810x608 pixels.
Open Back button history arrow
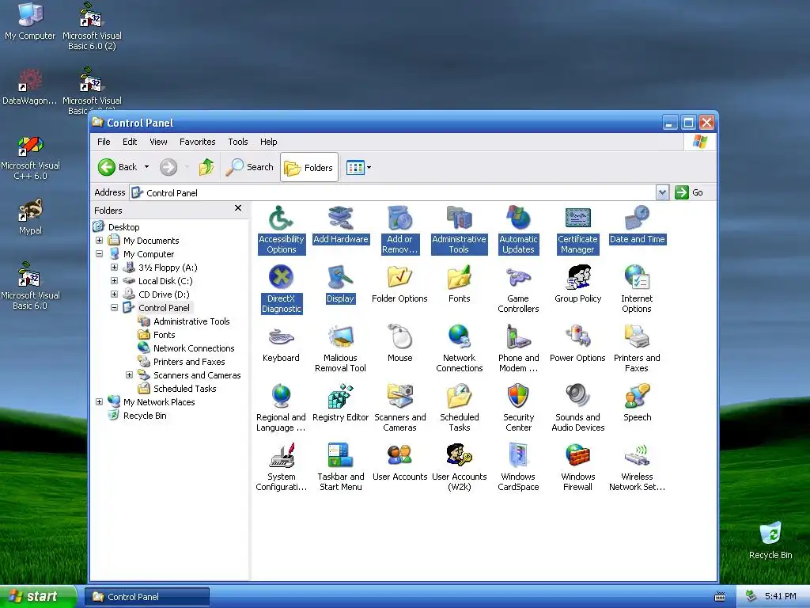click(146, 167)
